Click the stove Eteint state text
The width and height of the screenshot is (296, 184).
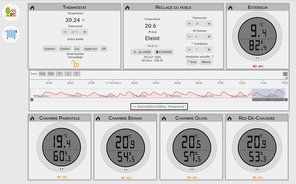point(152,38)
